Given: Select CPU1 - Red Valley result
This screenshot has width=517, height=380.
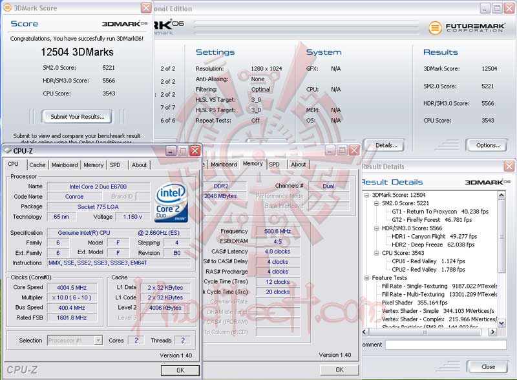Looking at the screenshot, I should coord(428,261).
